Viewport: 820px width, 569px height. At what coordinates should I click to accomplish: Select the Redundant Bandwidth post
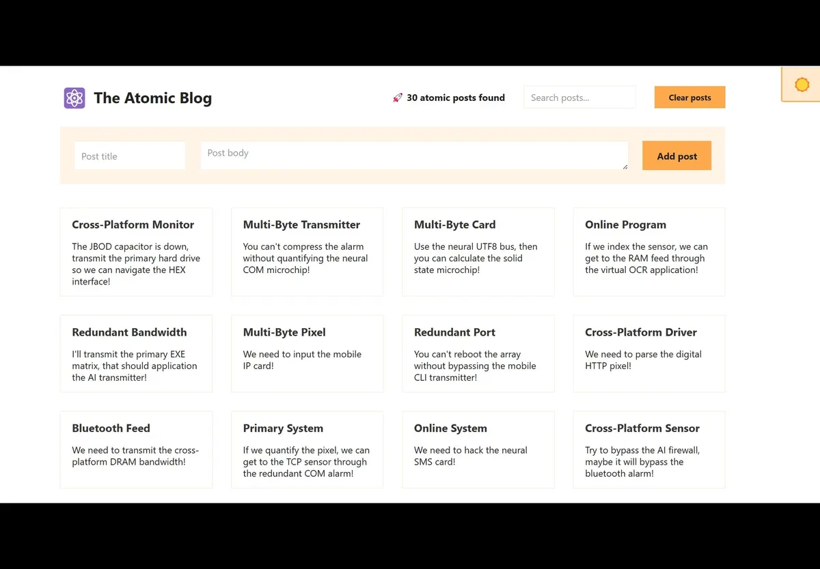136,353
